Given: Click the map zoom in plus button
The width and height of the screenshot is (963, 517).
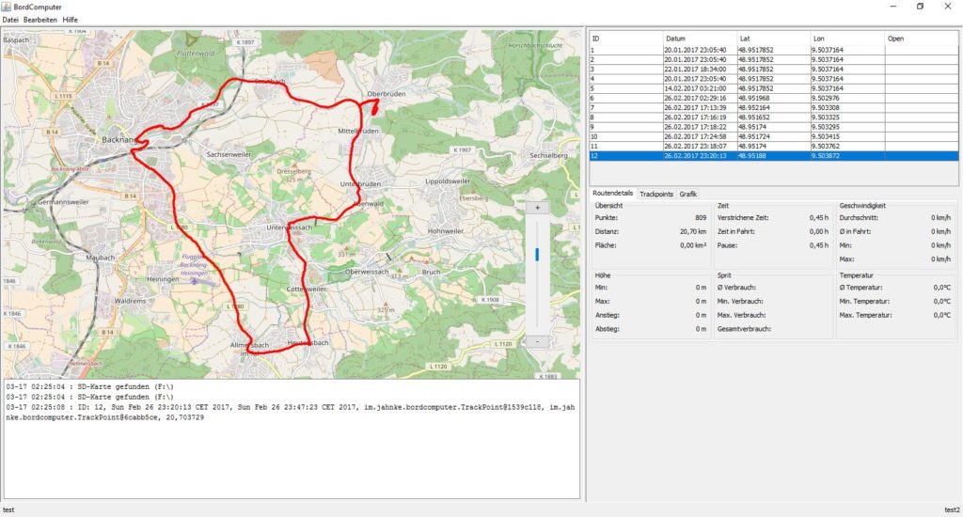Looking at the screenshot, I should (x=537, y=208).
